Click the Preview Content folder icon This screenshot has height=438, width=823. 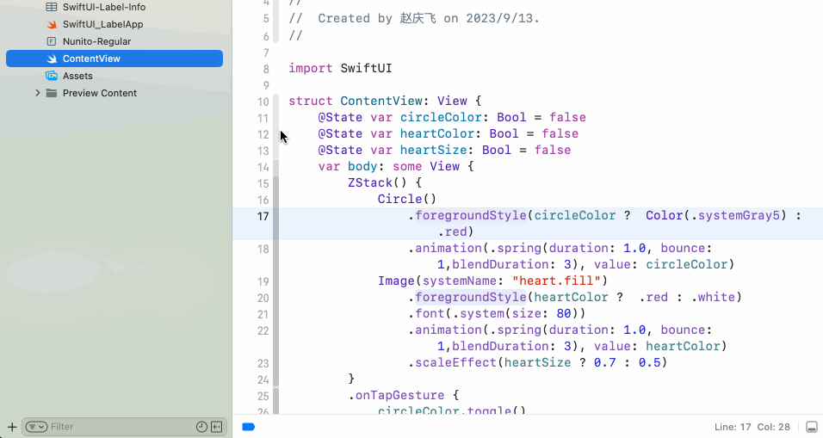pyautogui.click(x=52, y=93)
